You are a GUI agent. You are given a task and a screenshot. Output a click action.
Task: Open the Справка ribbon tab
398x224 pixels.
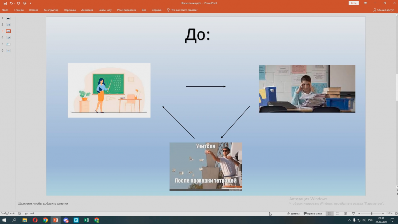point(156,10)
